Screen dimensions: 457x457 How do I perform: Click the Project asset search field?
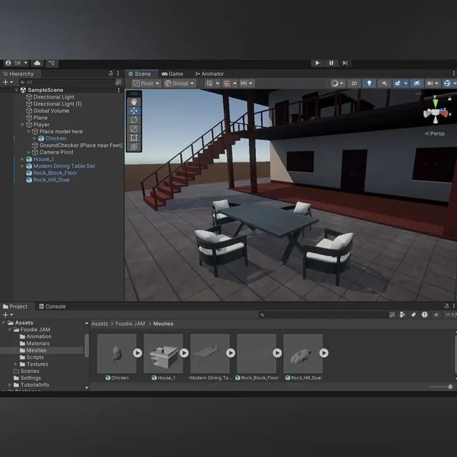tap(323, 315)
